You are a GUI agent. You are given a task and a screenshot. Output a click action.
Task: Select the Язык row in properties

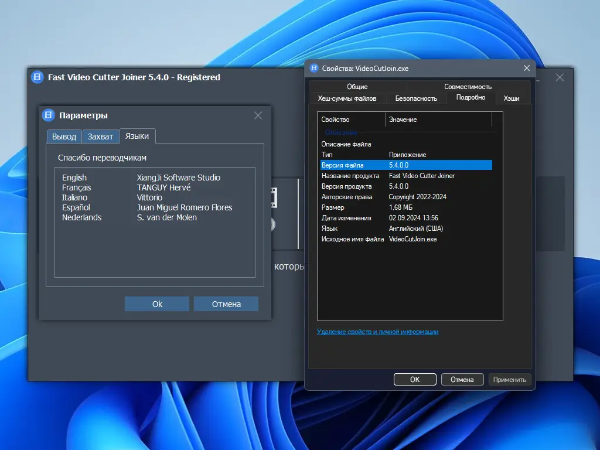[406, 229]
